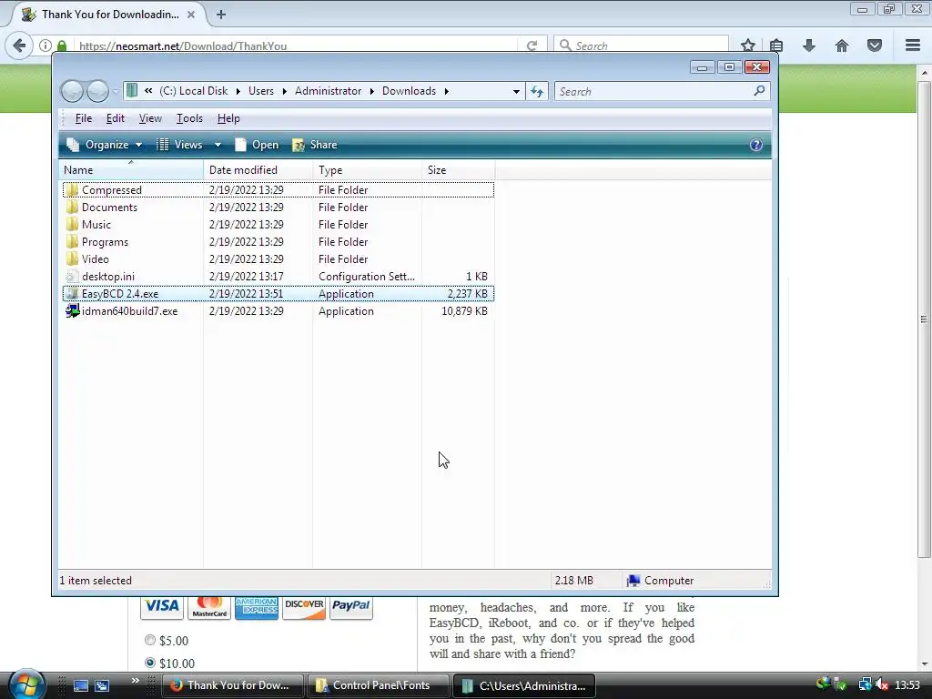Click the EasyBCD 2.4.exe application icon
Viewport: 932px width, 699px height.
point(72,294)
